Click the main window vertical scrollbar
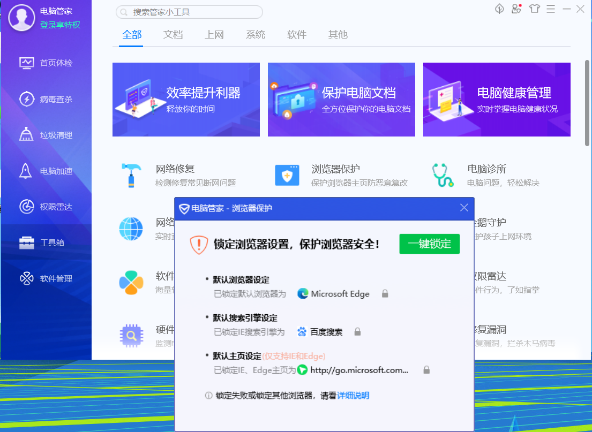Image resolution: width=592 pixels, height=432 pixels. coord(587,103)
